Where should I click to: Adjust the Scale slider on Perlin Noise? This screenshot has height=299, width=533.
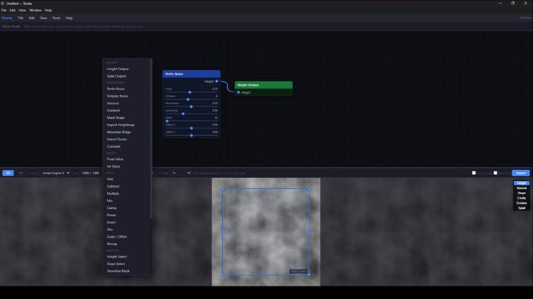point(192,92)
